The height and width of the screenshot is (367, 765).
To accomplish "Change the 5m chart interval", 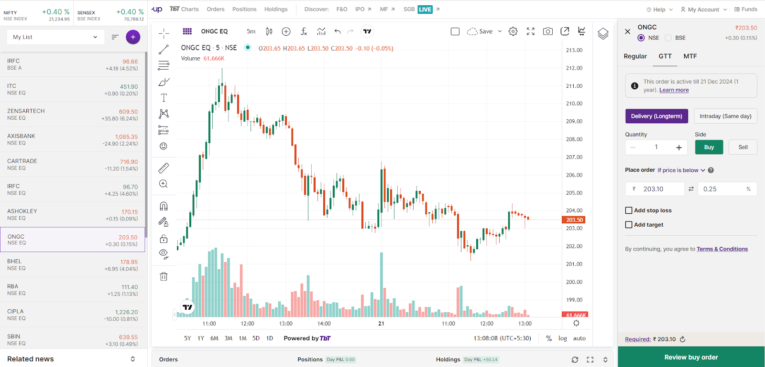I will [x=251, y=31].
